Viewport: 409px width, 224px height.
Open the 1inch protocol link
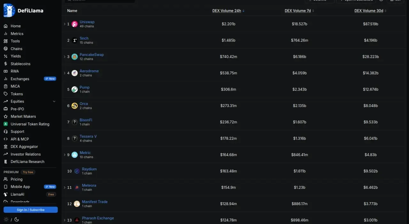point(84,38)
